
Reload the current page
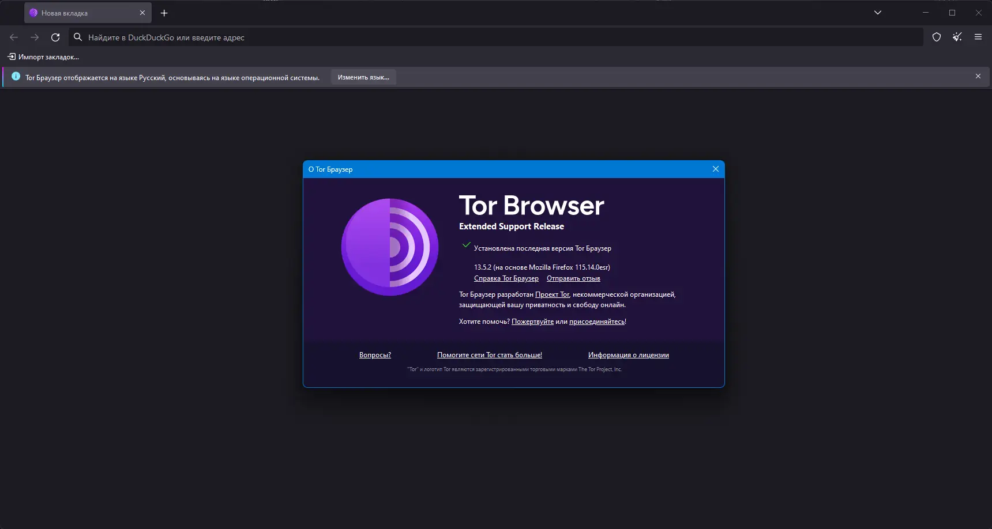point(55,37)
